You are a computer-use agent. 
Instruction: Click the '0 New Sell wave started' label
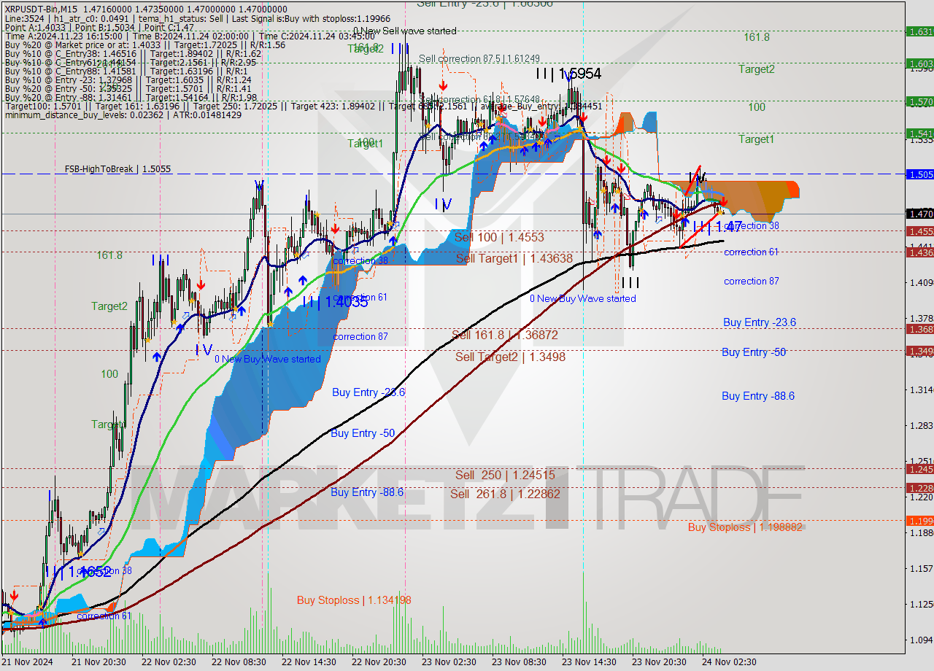(x=405, y=31)
